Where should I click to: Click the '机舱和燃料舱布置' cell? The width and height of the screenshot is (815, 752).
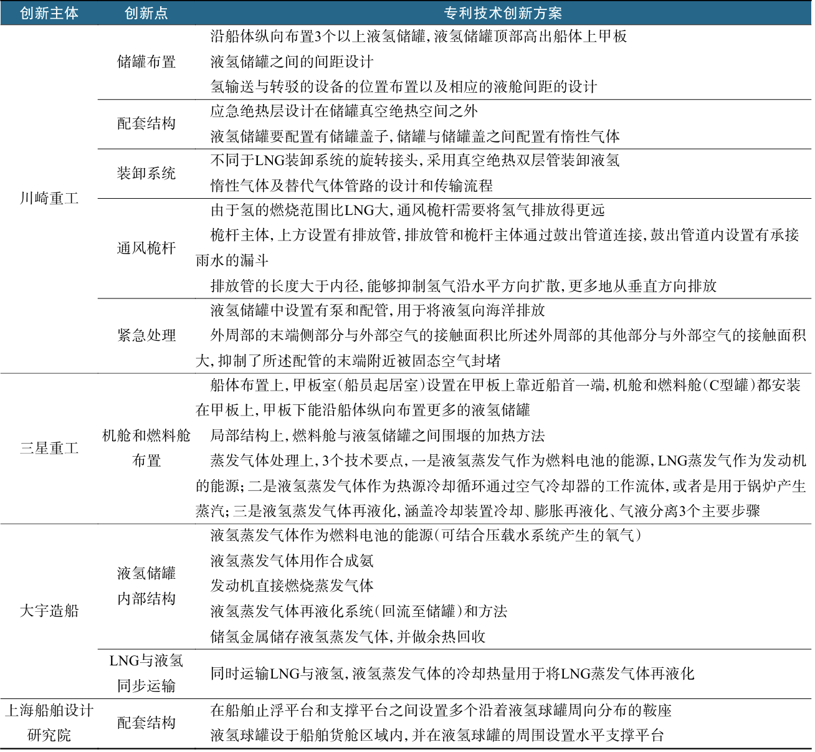pyautogui.click(x=146, y=448)
